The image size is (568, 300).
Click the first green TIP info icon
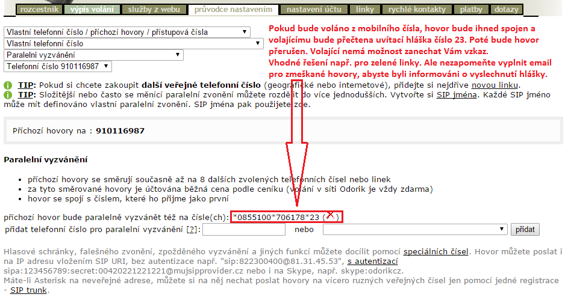click(x=8, y=86)
